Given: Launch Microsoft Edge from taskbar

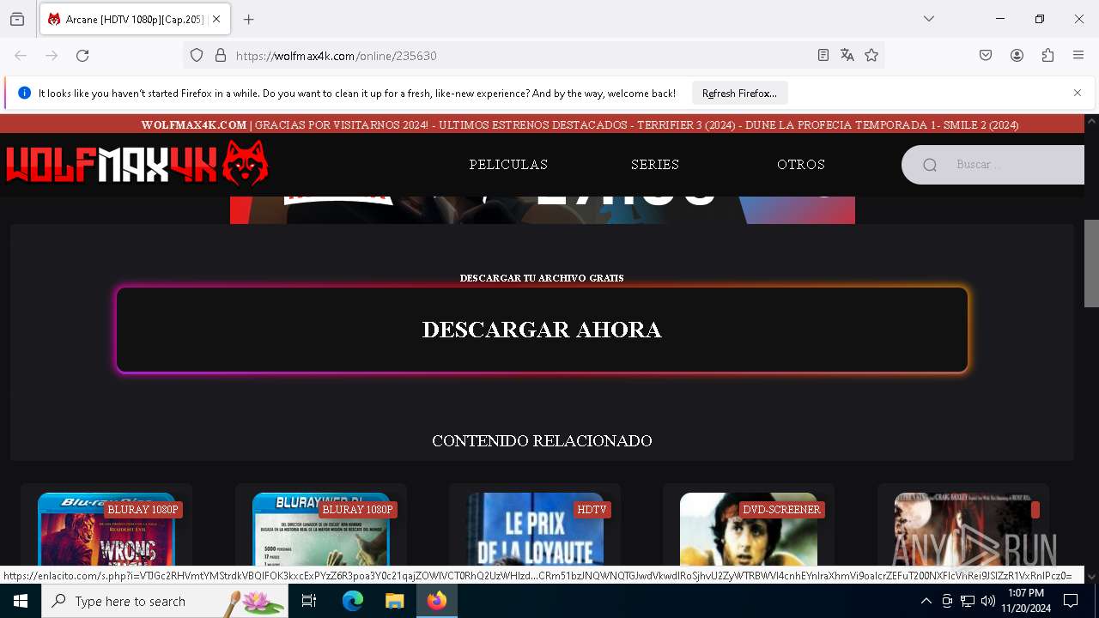Looking at the screenshot, I should (353, 601).
